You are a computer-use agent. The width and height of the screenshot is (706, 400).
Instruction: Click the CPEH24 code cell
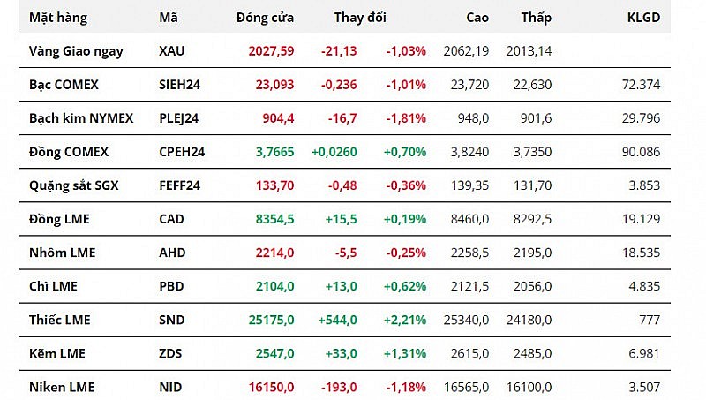tap(182, 152)
